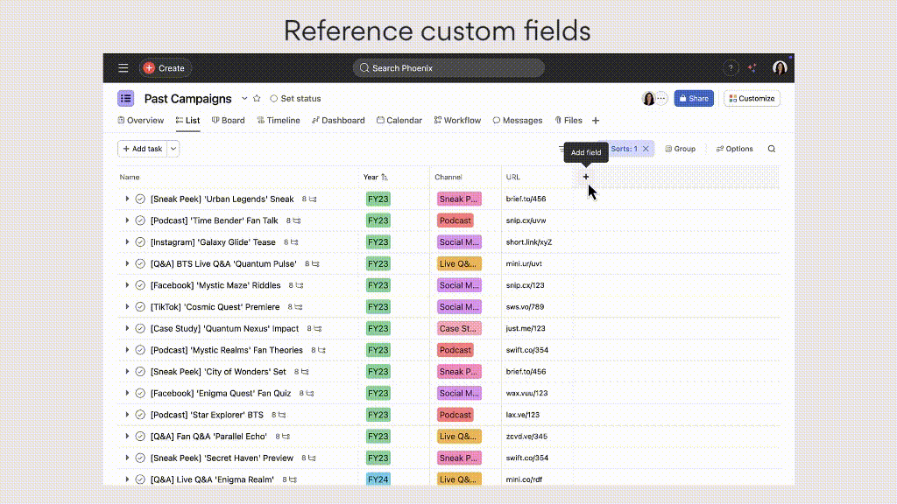Click the Search Phoenix field
The height and width of the screenshot is (504, 897).
coord(448,68)
